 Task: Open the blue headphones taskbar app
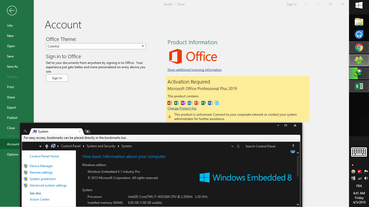pyautogui.click(x=359, y=34)
